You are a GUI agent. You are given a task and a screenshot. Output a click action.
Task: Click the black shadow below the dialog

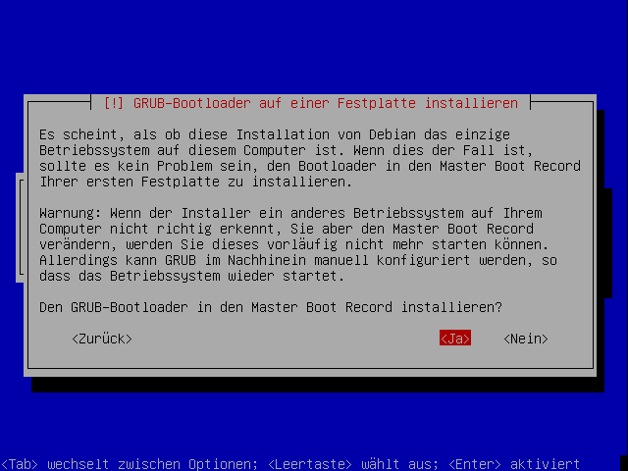tap(318, 385)
